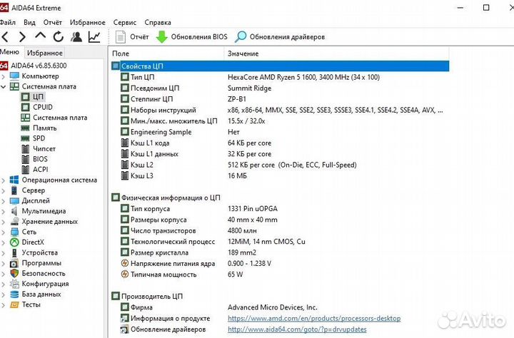Open the Справка menu
Screen dimensions: 514x338
[x=158, y=22]
